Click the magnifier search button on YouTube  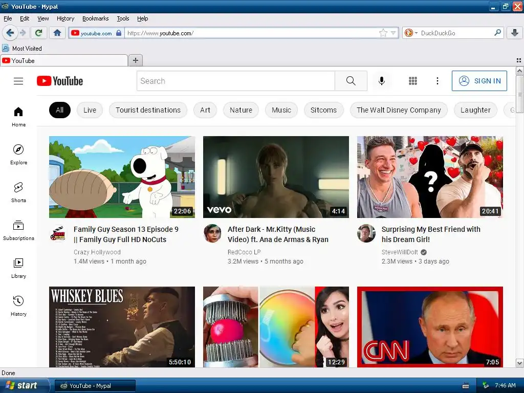pos(351,81)
